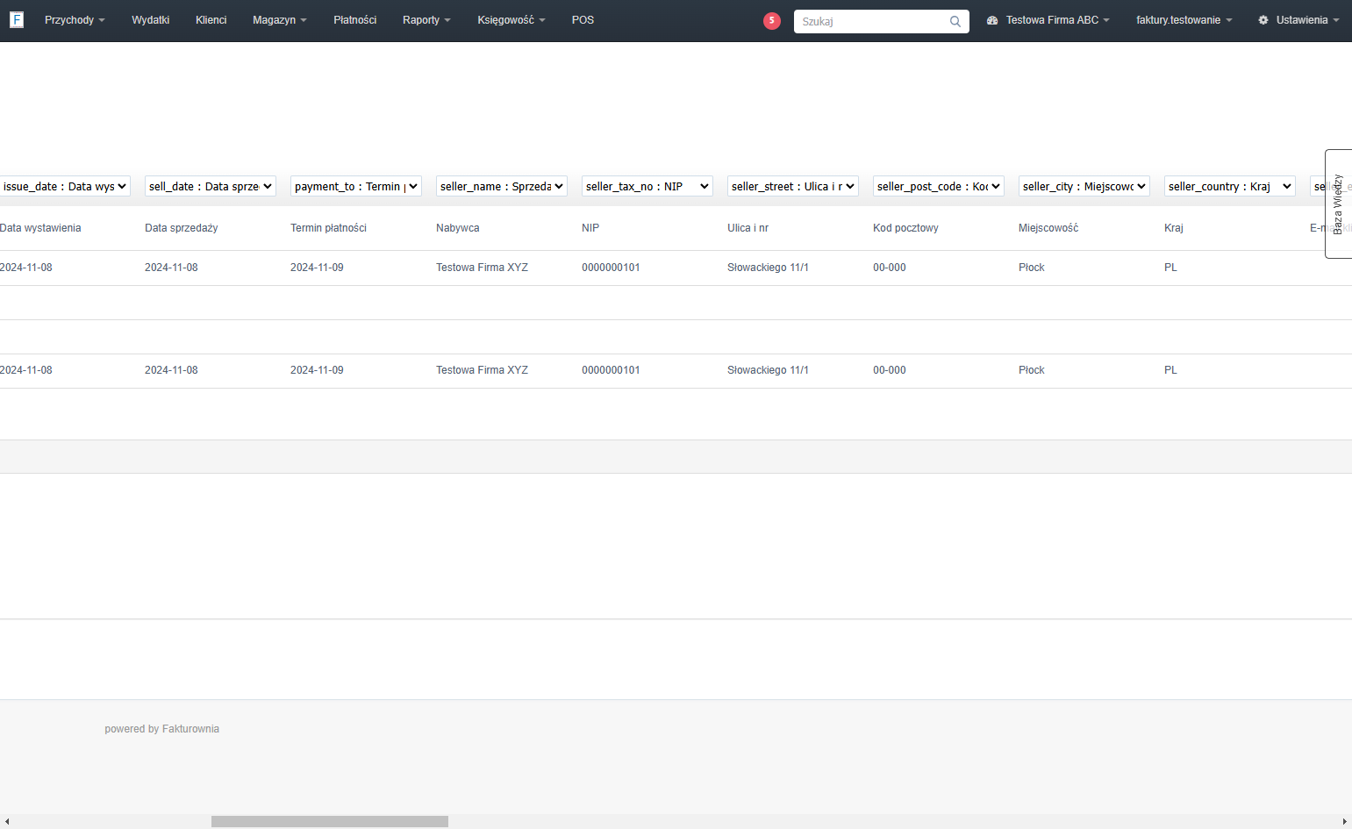Go to POS
The height and width of the screenshot is (829, 1352).
(583, 20)
